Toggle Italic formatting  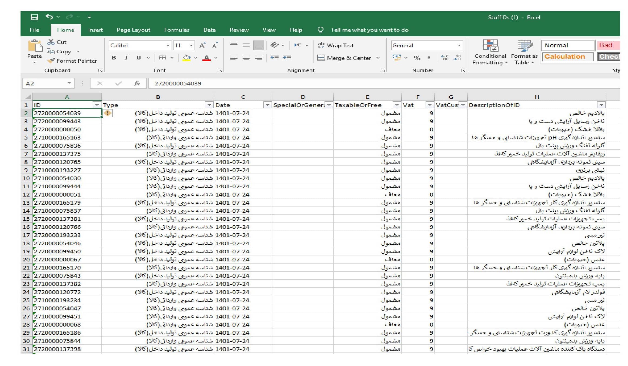126,58
